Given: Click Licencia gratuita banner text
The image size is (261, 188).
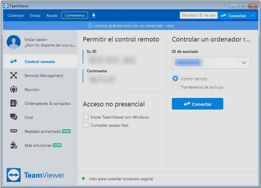Looking at the screenshot, I should click(x=134, y=26).
